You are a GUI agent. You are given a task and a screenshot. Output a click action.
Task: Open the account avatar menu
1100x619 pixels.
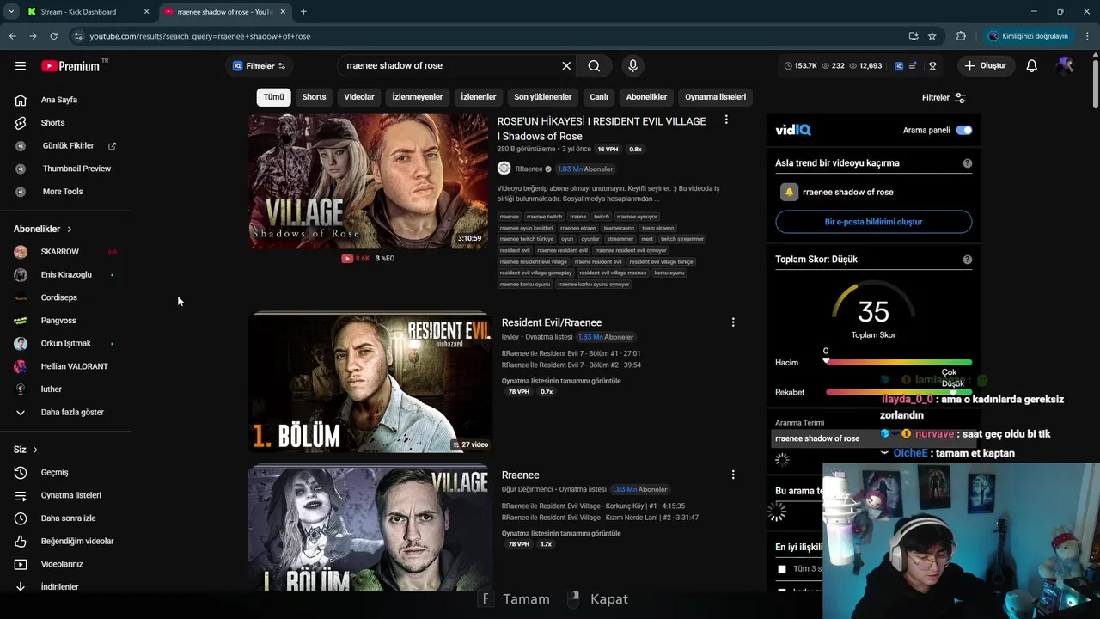coord(1065,66)
